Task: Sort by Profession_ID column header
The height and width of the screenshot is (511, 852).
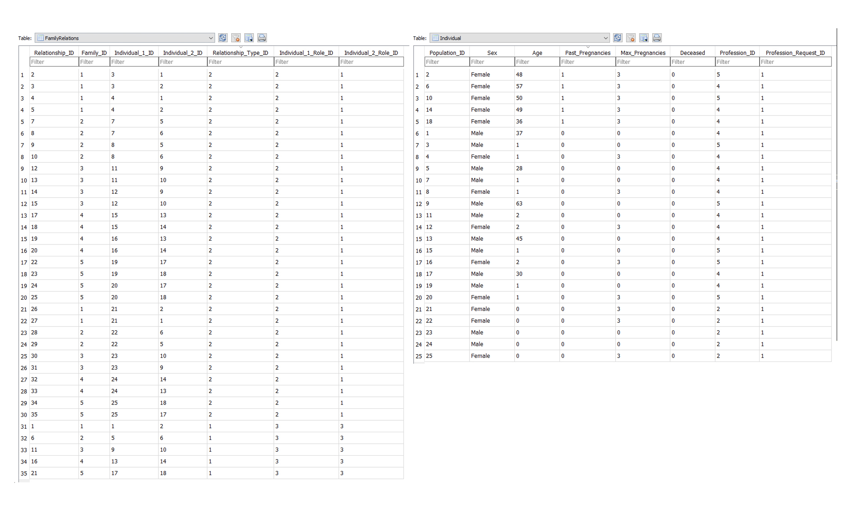Action: click(737, 53)
